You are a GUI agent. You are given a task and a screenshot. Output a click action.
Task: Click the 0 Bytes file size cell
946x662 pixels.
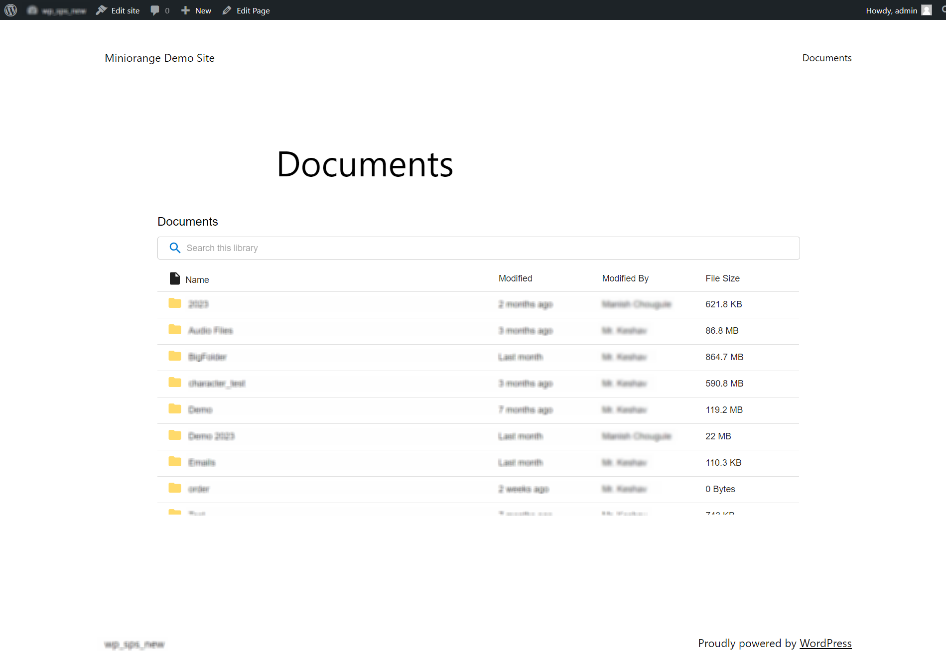(x=720, y=489)
